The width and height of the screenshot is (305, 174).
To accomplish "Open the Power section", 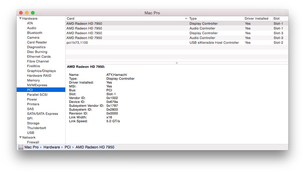I will (x=32, y=99).
